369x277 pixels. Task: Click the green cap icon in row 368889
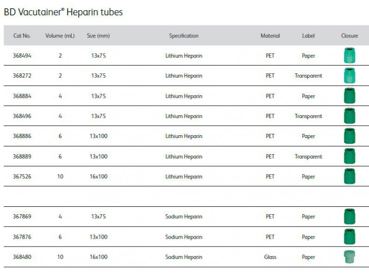pos(350,156)
